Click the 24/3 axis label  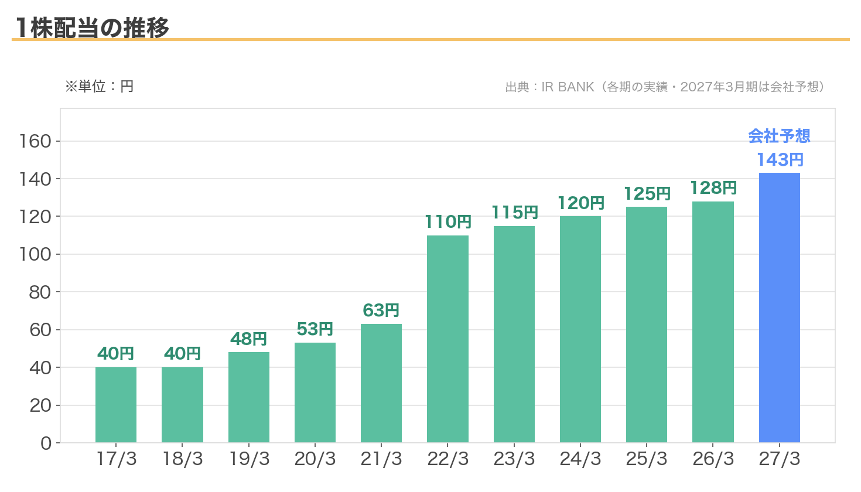[x=580, y=459]
